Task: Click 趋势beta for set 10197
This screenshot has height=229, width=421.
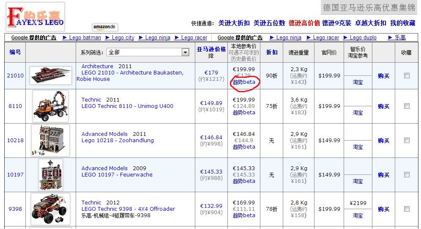Action: pos(244,181)
